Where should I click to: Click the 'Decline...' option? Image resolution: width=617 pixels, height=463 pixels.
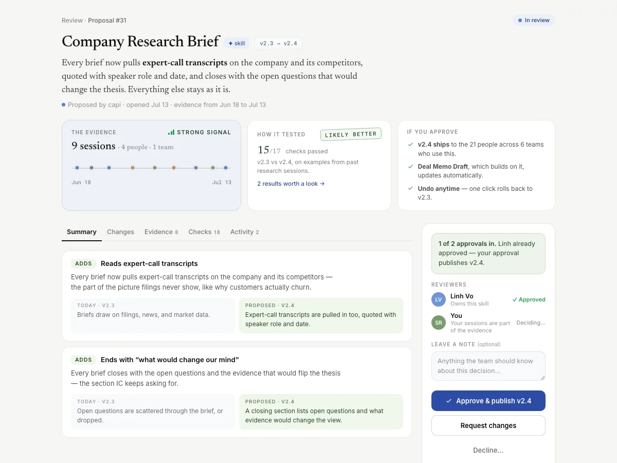[488, 450]
